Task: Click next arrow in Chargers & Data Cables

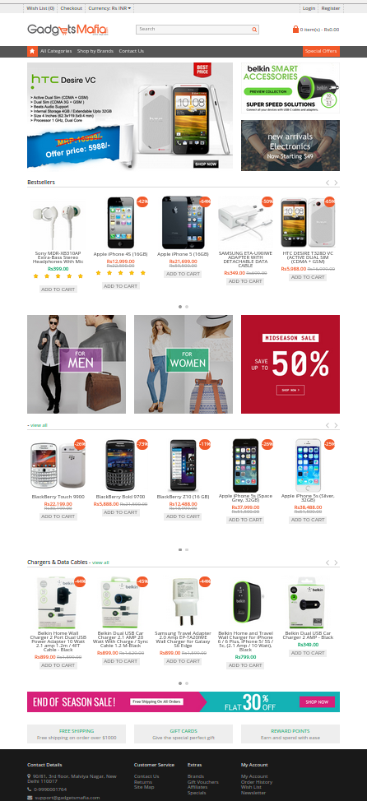Action: [336, 563]
